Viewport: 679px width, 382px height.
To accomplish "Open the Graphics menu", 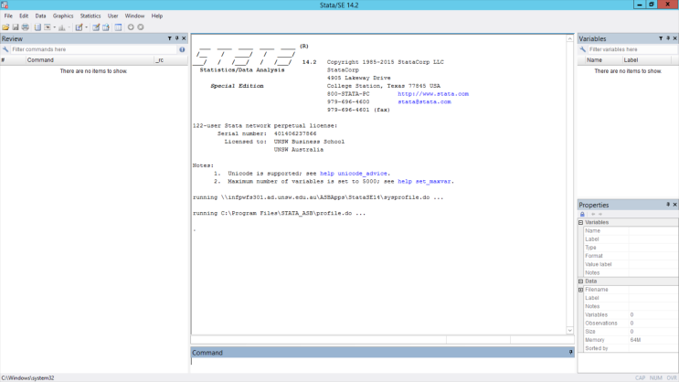I will 63,16.
